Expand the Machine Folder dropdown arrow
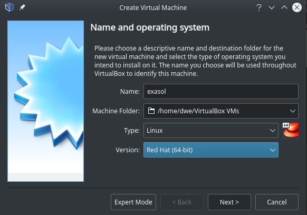Viewport: 307px width, 215px height. 293,111
